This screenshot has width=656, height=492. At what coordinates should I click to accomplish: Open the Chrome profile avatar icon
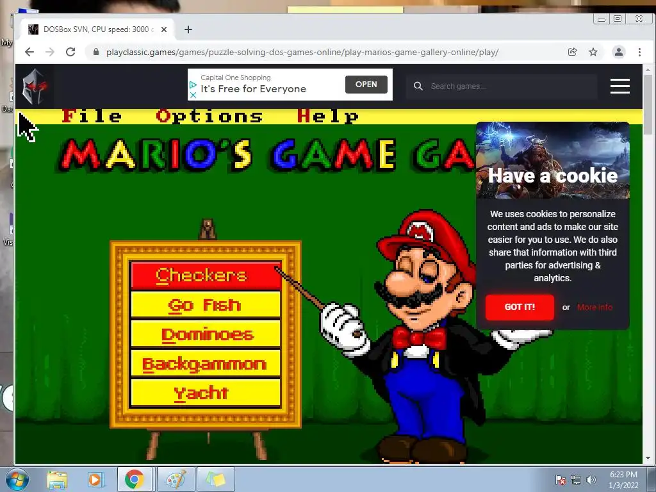pos(619,52)
